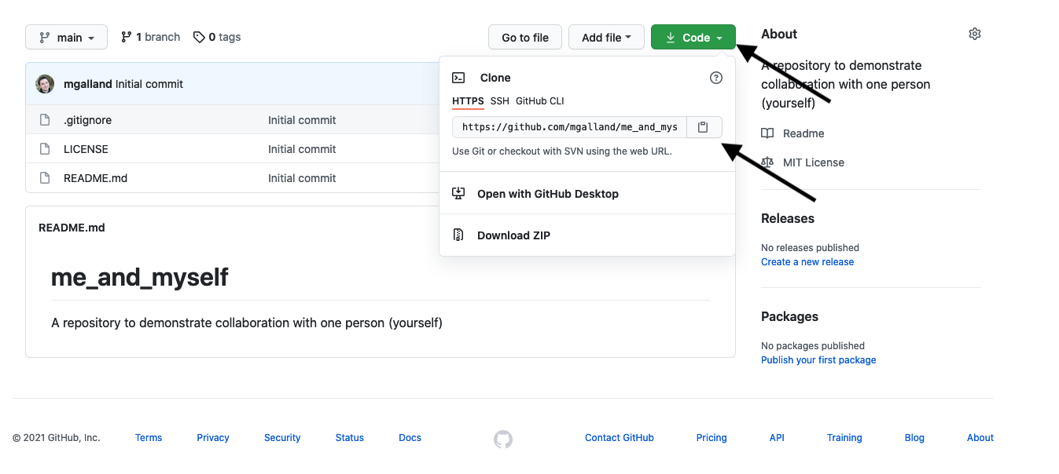Click the .gitignore file icon
The height and width of the screenshot is (474, 1059).
(45, 120)
